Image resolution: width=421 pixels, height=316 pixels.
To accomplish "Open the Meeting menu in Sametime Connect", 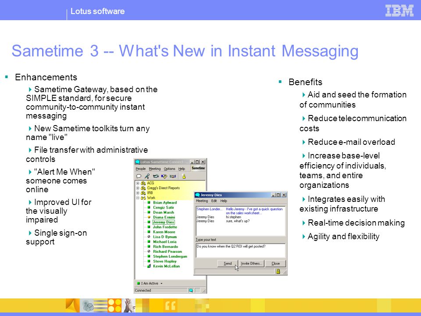I will pyautogui.click(x=155, y=169).
